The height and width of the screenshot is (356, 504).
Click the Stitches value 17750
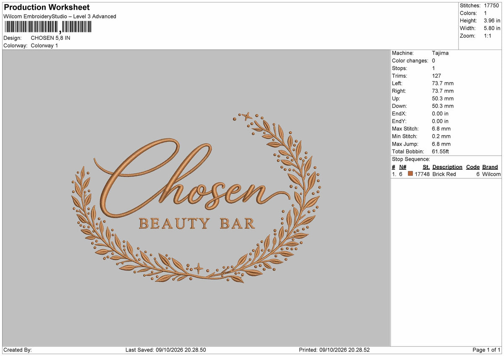[491, 5]
